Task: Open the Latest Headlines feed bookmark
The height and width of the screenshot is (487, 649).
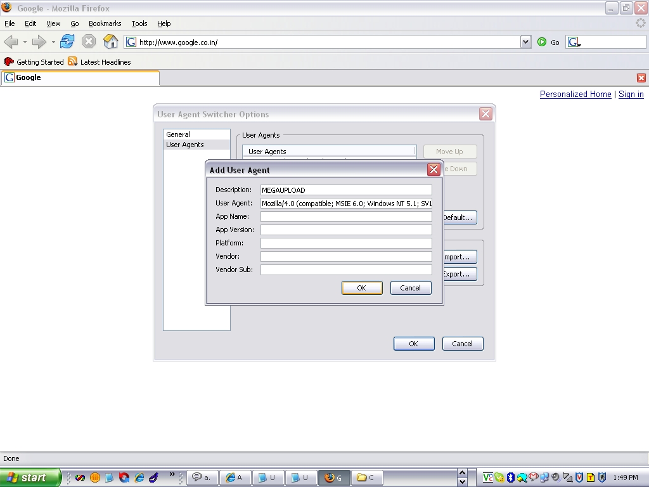Action: [100, 62]
